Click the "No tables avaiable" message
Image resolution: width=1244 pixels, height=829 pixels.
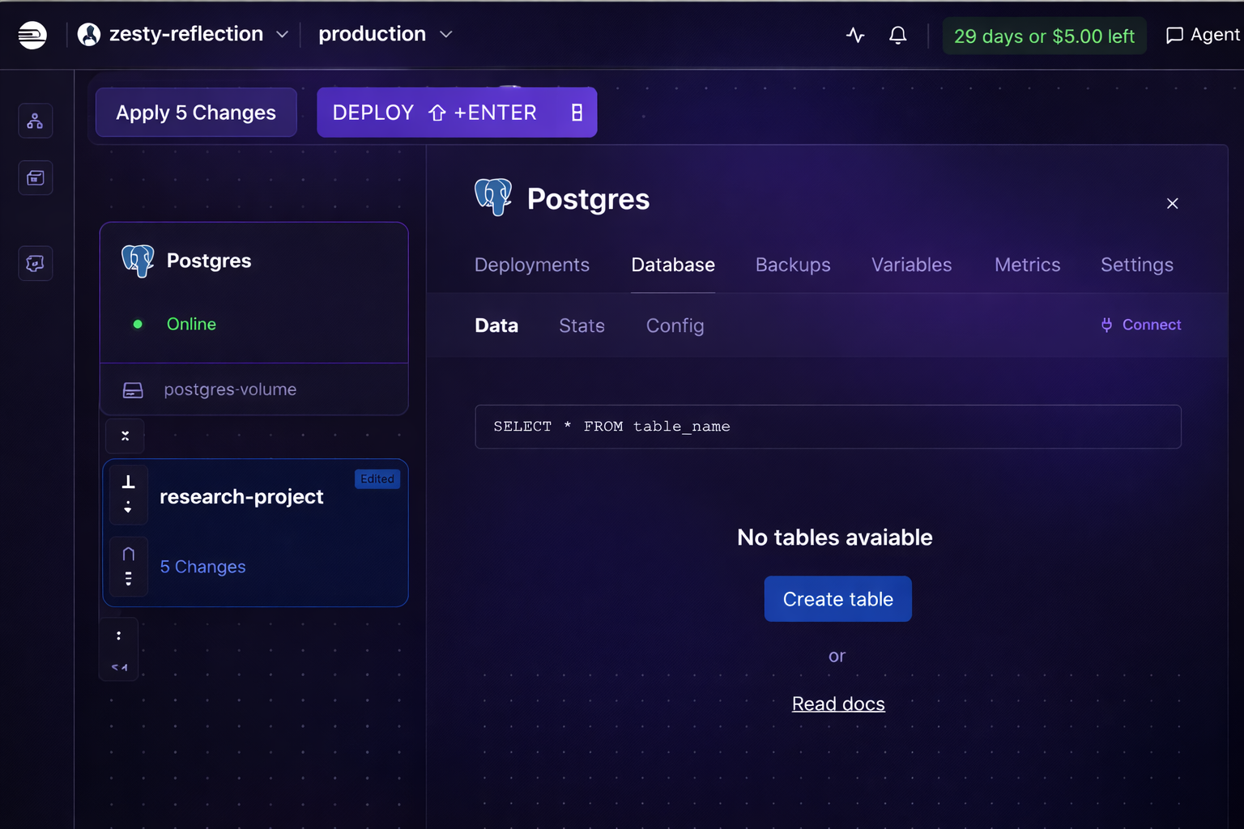pyautogui.click(x=835, y=538)
